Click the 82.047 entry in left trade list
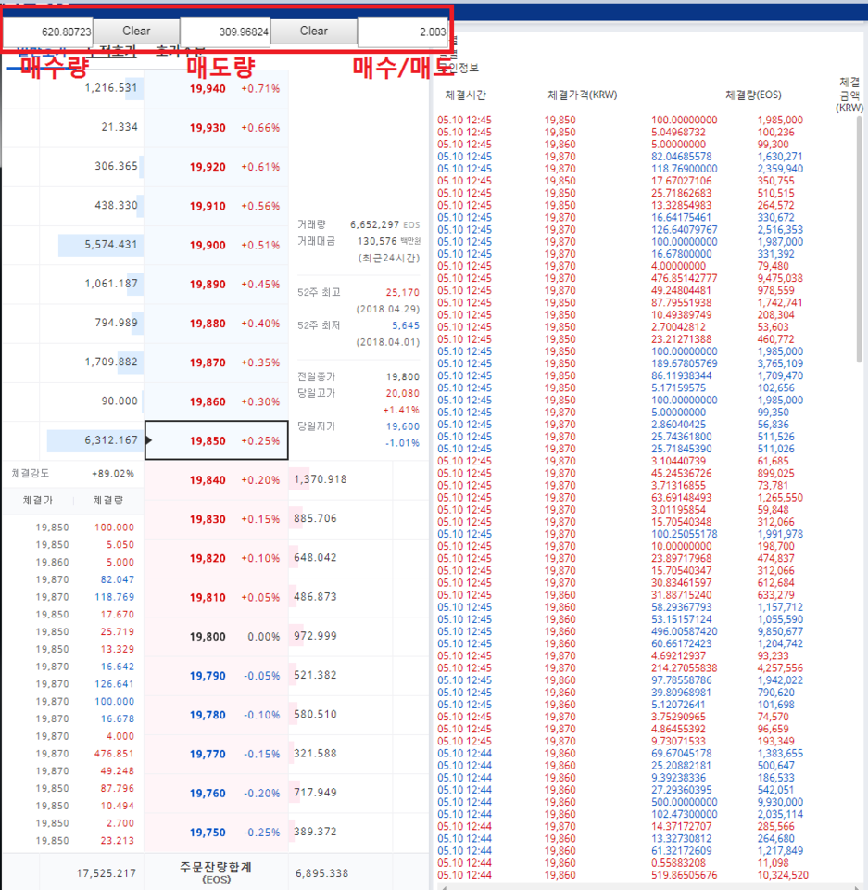The width and height of the screenshot is (868, 890). (118, 579)
